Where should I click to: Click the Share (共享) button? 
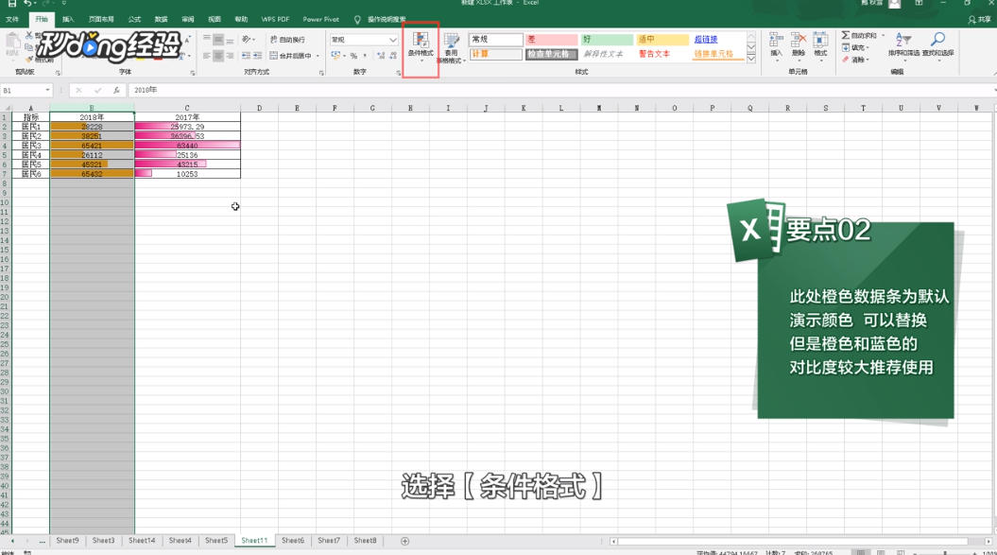[980, 20]
